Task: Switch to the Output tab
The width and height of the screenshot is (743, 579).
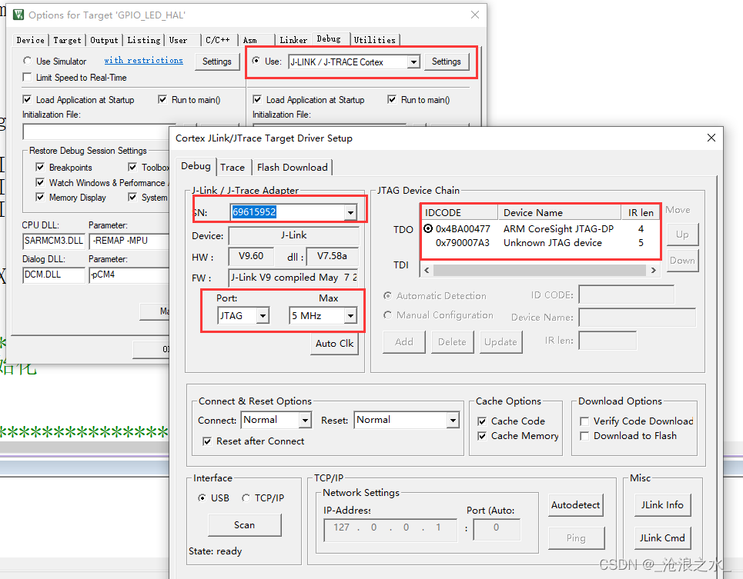Action: tap(104, 40)
